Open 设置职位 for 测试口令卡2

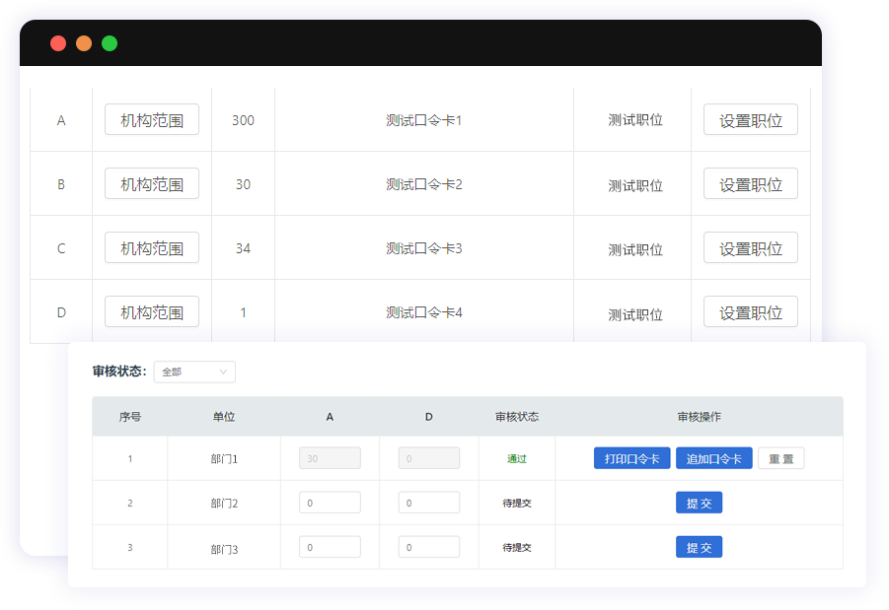(x=750, y=183)
